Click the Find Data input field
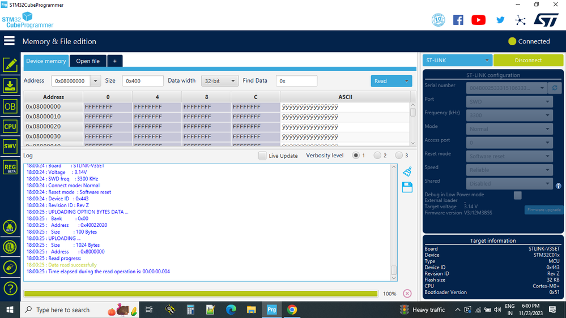This screenshot has width=566, height=318. tap(296, 81)
